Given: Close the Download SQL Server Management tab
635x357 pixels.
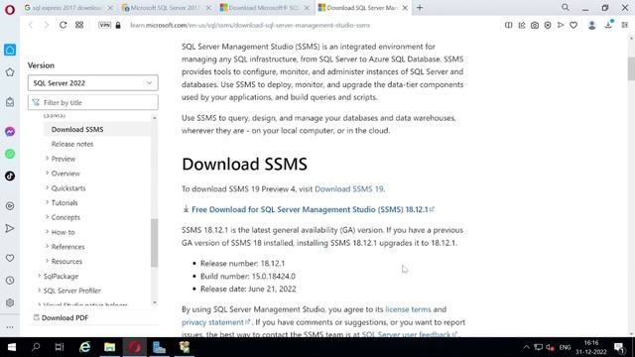Looking at the screenshot, I should pos(405,8).
